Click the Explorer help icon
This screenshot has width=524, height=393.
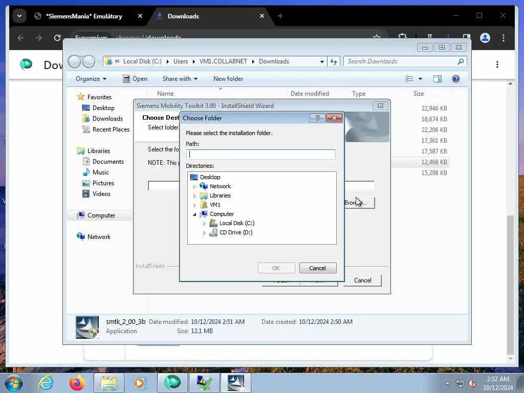[x=455, y=78]
